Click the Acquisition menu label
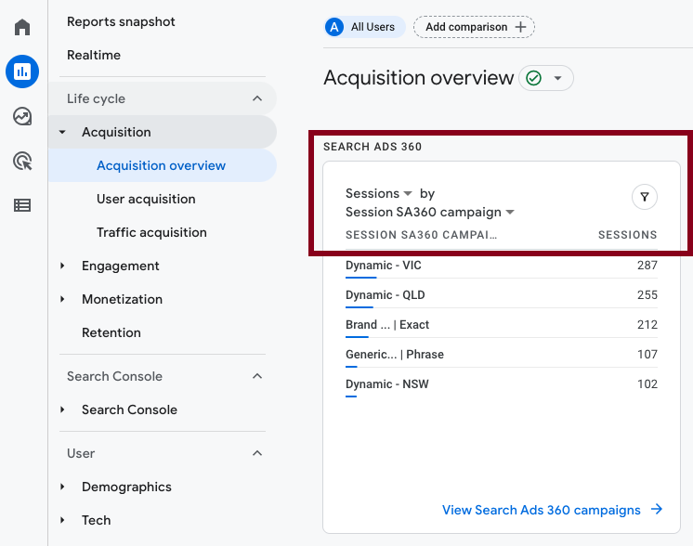 116,132
